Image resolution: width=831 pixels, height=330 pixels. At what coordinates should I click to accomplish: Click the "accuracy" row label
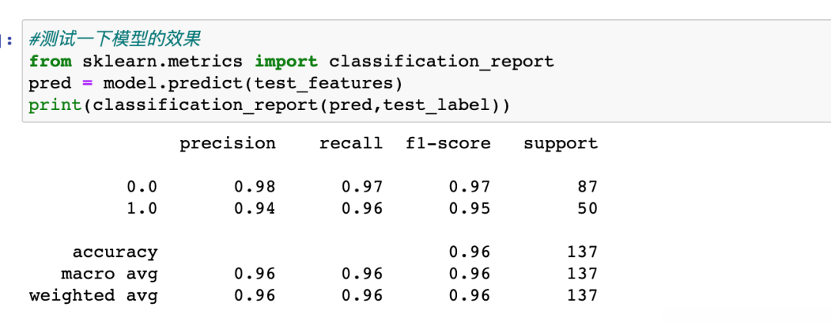[x=115, y=252]
